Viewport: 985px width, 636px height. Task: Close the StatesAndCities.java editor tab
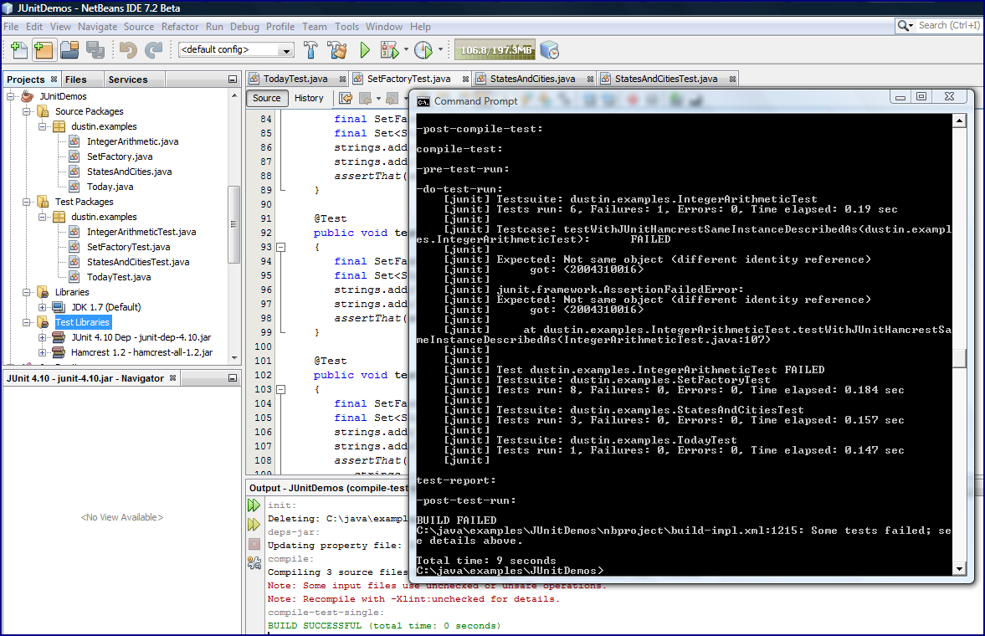point(591,79)
